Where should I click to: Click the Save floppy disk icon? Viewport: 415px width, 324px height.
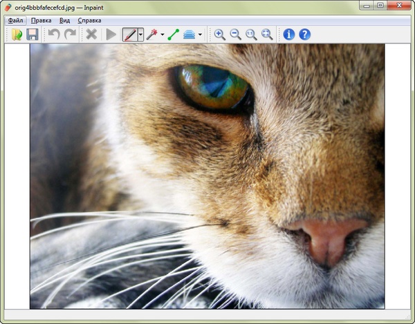click(33, 34)
